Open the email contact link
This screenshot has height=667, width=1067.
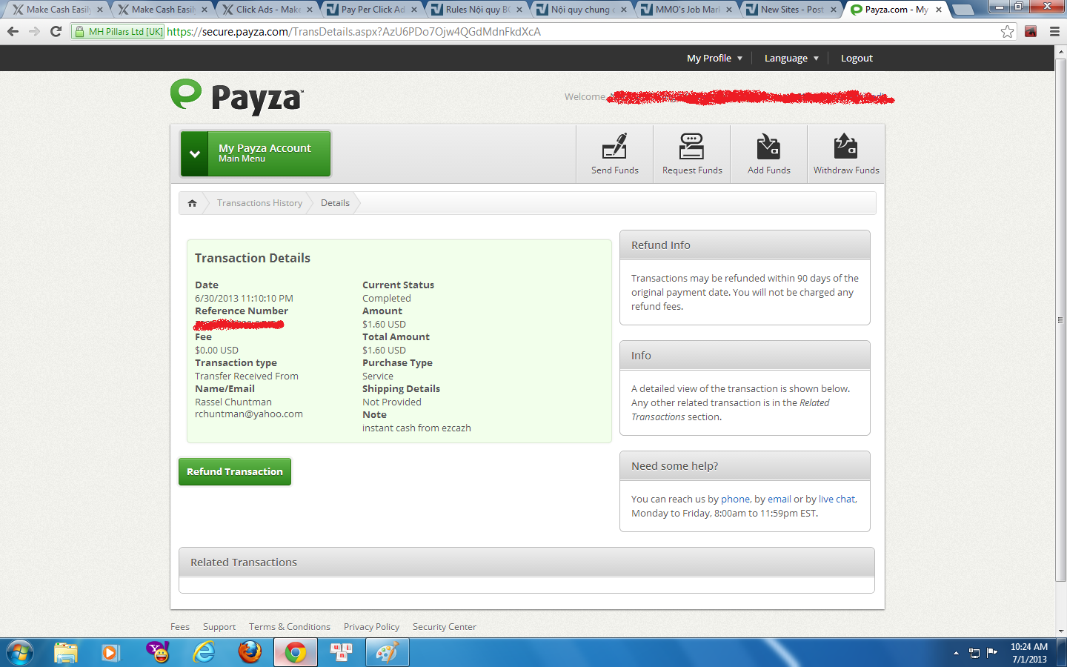(x=780, y=500)
